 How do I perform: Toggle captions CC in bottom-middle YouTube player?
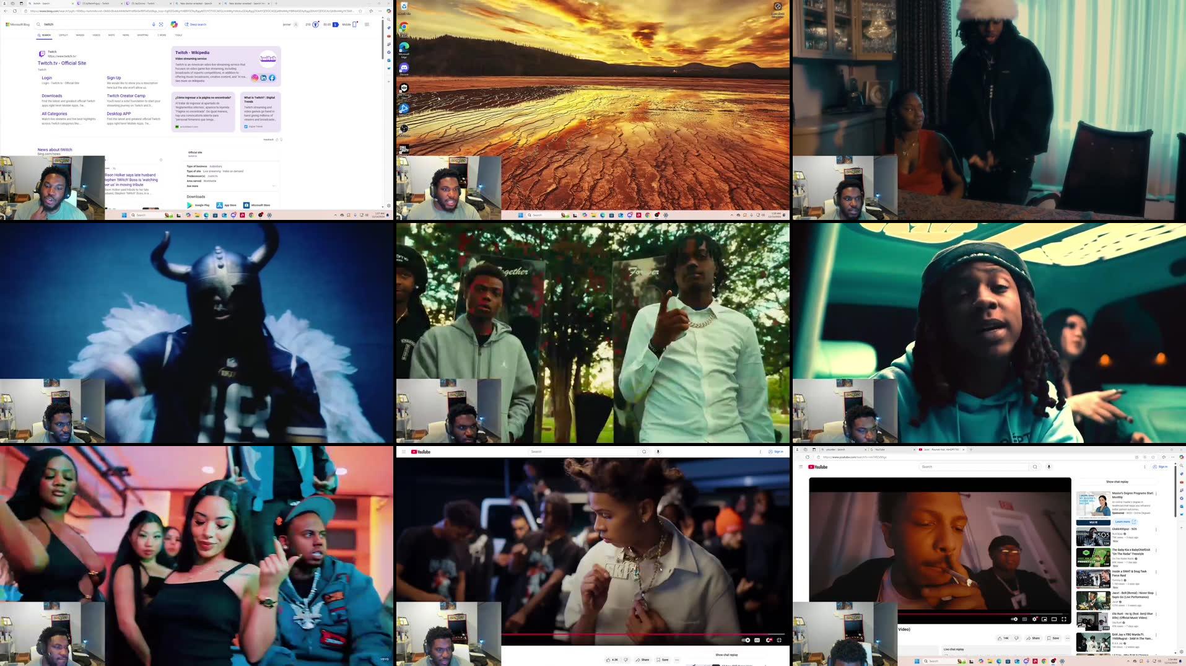(757, 640)
